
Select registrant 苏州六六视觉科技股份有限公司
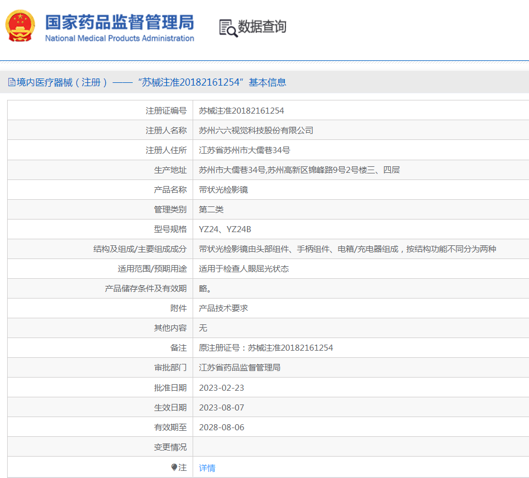256,131
